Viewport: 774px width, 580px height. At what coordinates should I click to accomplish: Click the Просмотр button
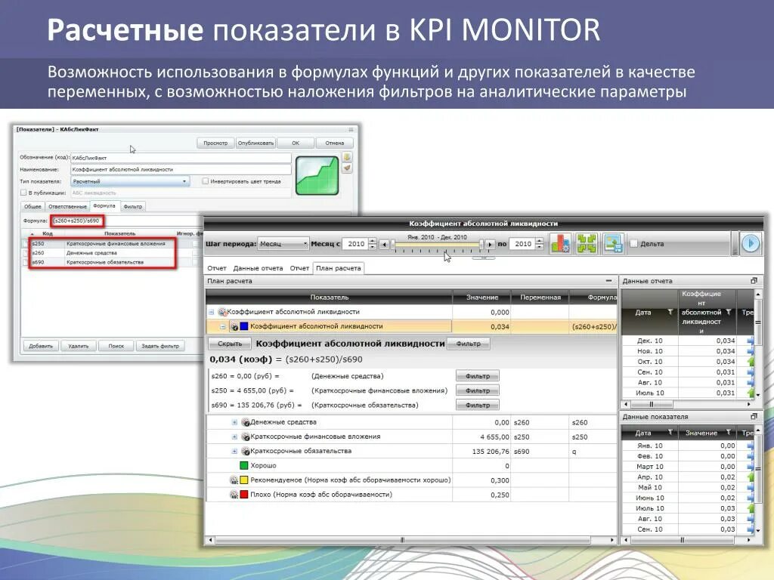pyautogui.click(x=215, y=143)
